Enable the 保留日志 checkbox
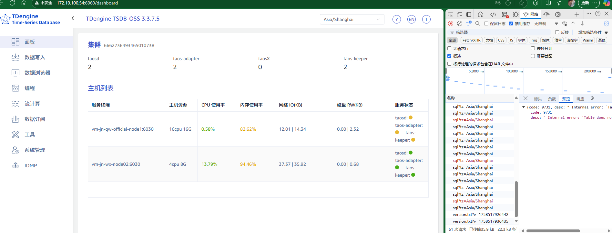Image resolution: width=612 pixels, height=233 pixels. click(x=486, y=23)
